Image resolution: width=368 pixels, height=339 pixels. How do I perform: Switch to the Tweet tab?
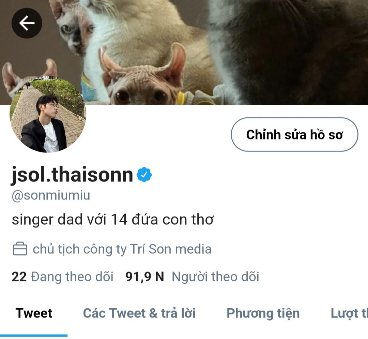(x=34, y=313)
